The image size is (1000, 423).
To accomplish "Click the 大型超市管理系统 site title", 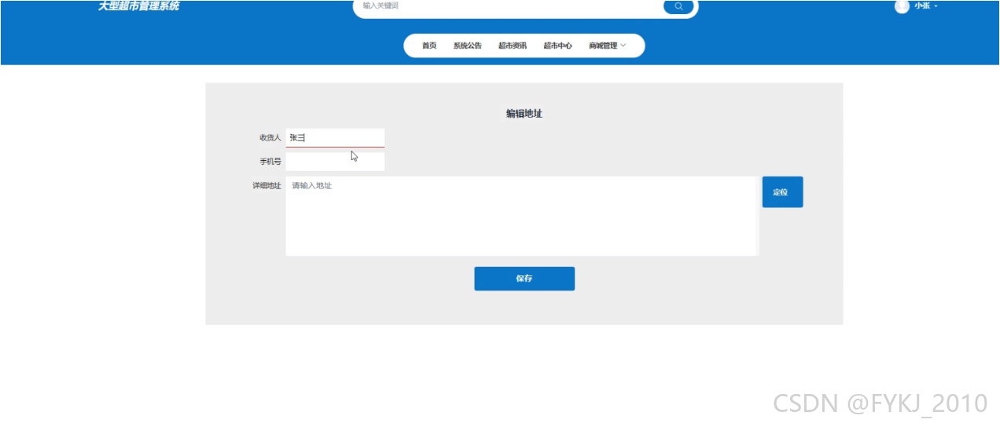I will pyautogui.click(x=138, y=6).
